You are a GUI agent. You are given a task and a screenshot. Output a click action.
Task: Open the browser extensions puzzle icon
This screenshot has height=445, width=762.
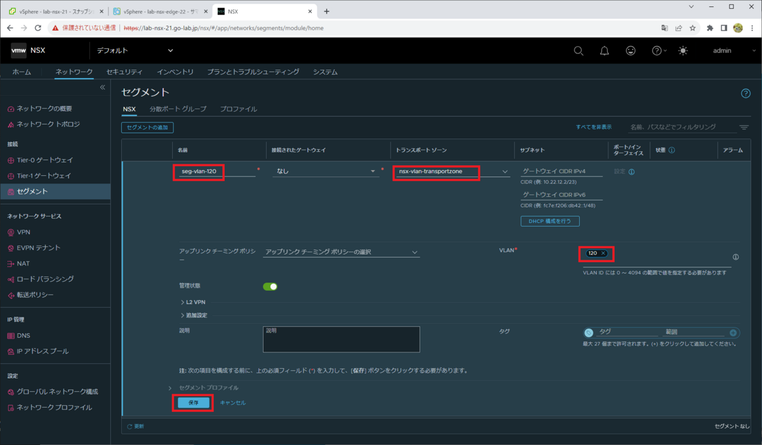point(710,28)
